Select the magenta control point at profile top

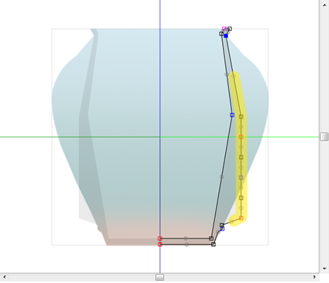pos(224,29)
